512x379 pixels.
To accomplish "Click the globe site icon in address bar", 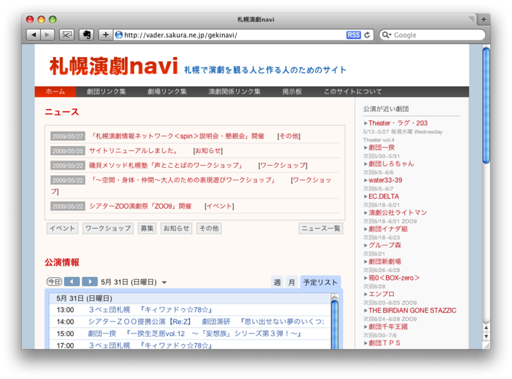I will coord(118,35).
